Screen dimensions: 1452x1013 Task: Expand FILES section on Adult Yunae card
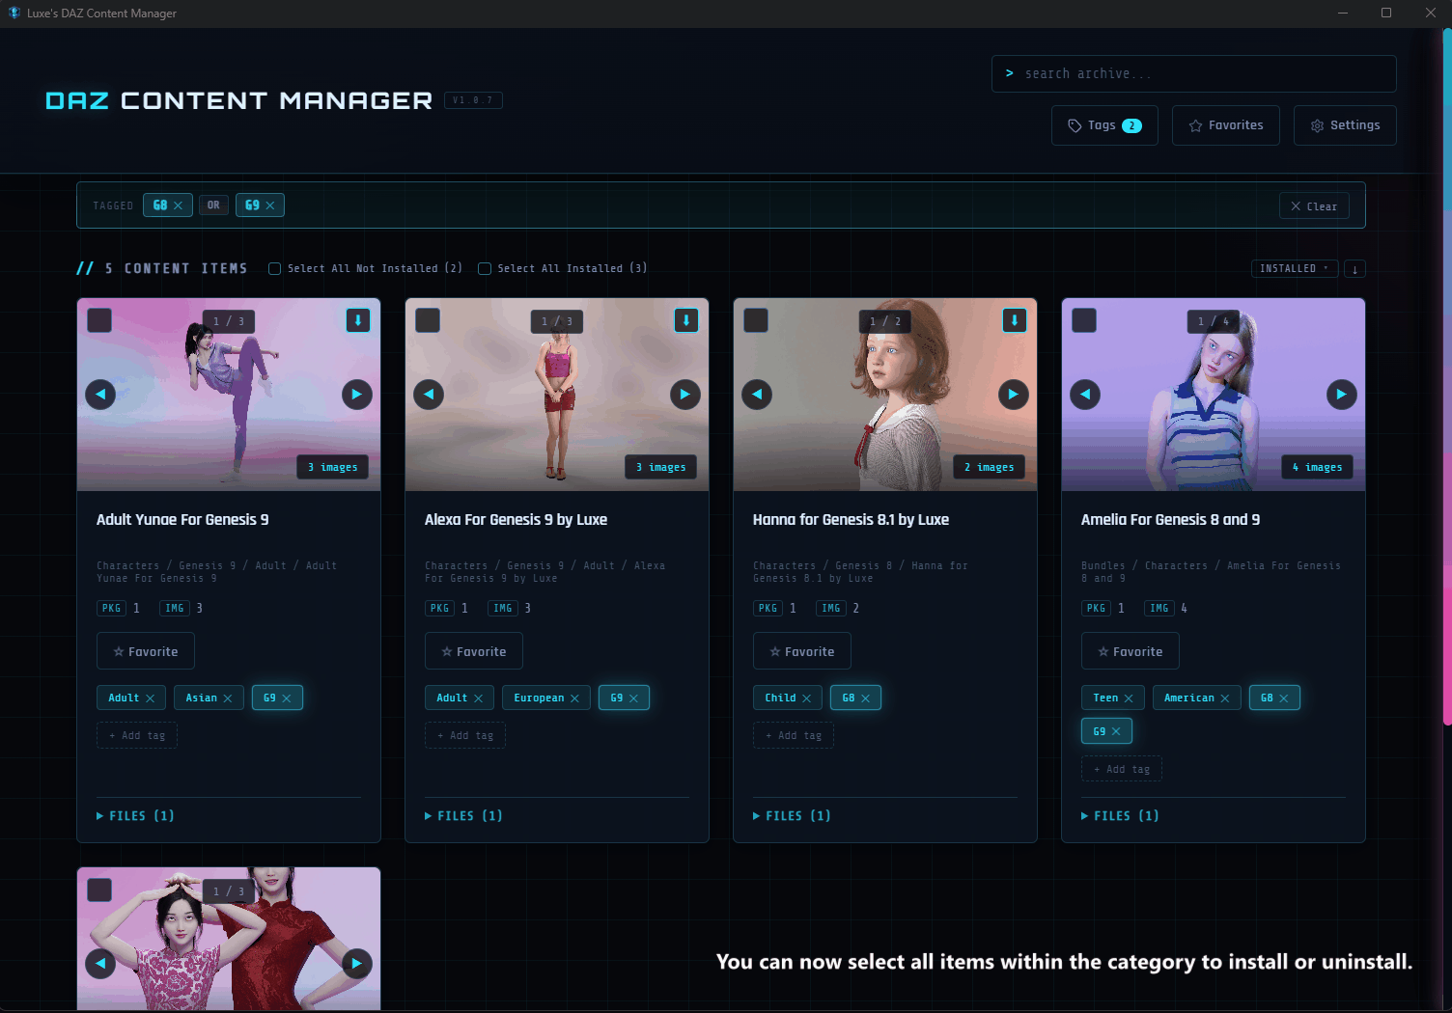pos(136,816)
